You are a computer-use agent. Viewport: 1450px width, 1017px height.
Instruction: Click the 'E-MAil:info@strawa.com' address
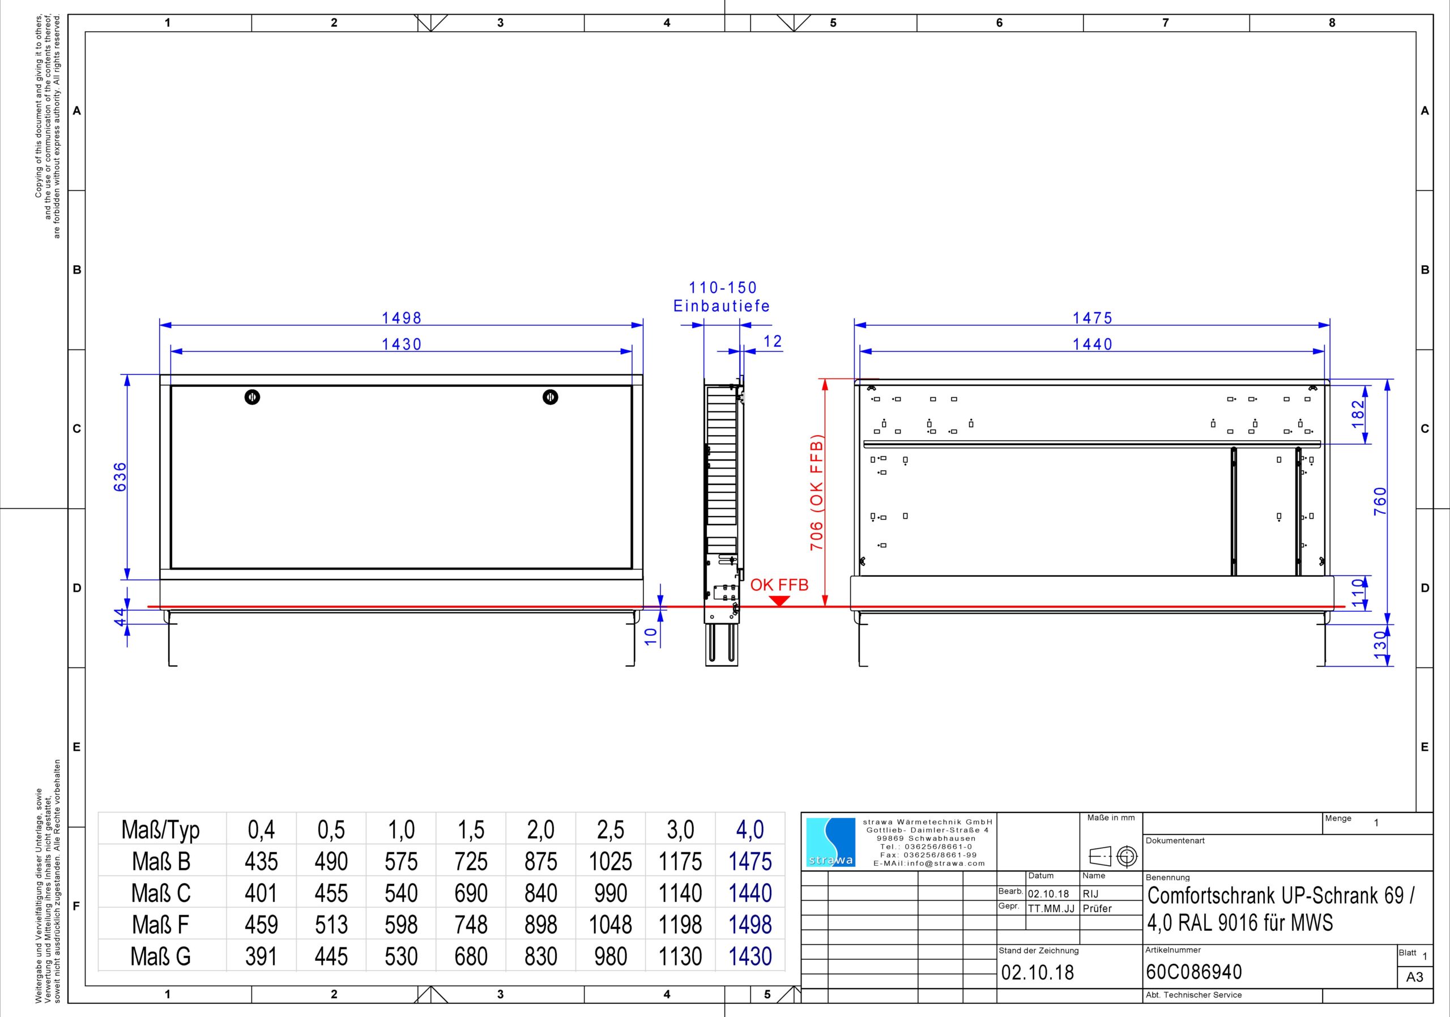click(928, 863)
